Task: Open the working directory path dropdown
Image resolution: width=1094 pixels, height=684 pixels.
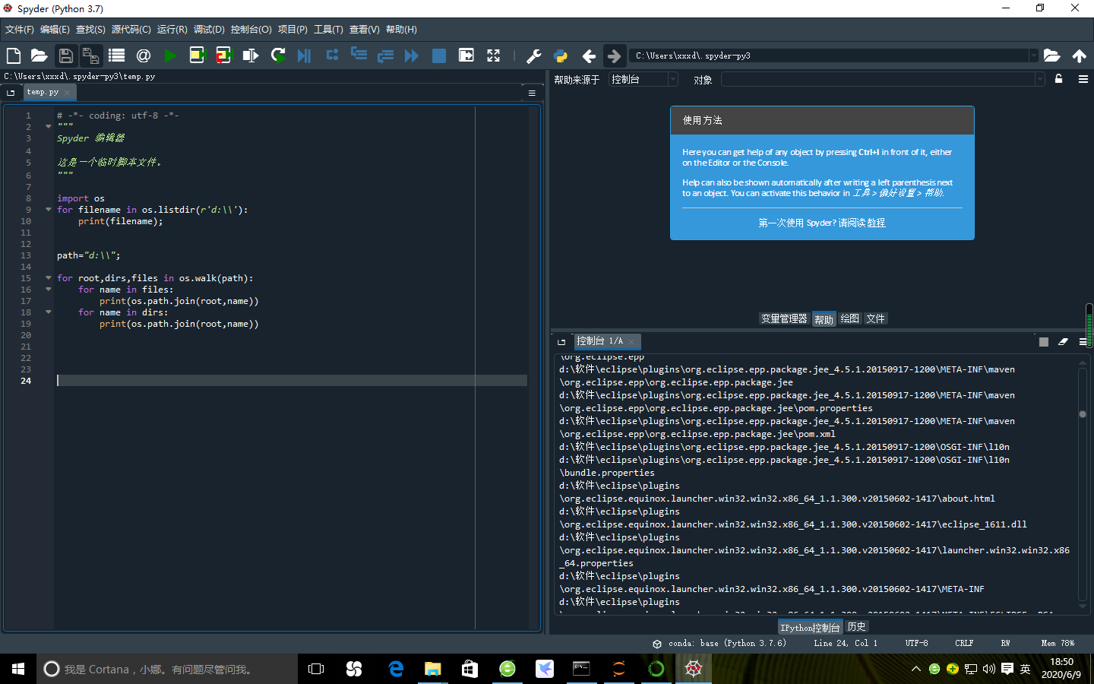Action: click(1033, 55)
